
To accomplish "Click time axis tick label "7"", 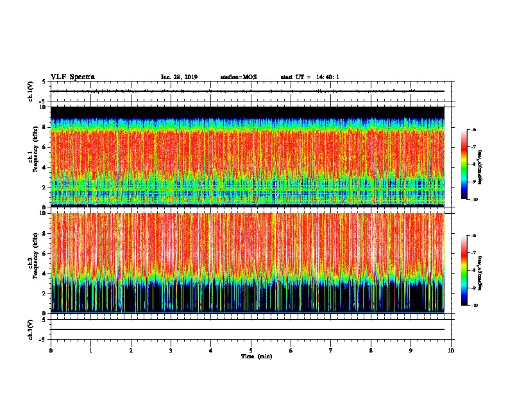I will [331, 351].
